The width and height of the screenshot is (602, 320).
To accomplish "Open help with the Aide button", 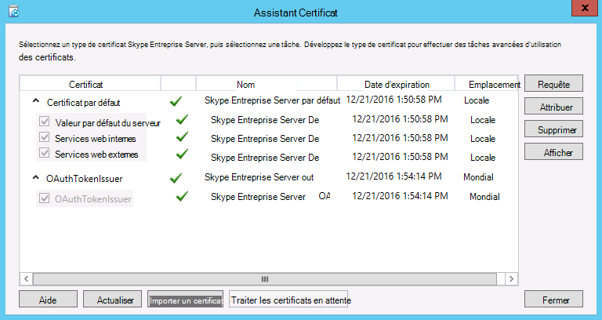I will [x=48, y=300].
